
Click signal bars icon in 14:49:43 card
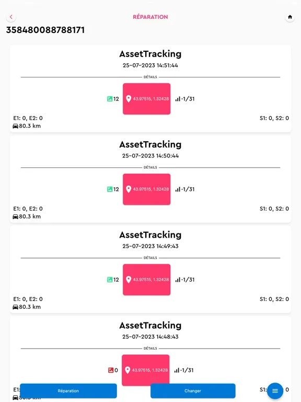coord(178,280)
